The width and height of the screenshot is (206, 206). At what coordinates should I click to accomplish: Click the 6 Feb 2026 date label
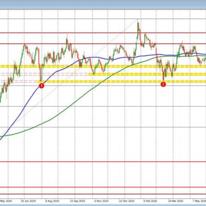point(150,201)
